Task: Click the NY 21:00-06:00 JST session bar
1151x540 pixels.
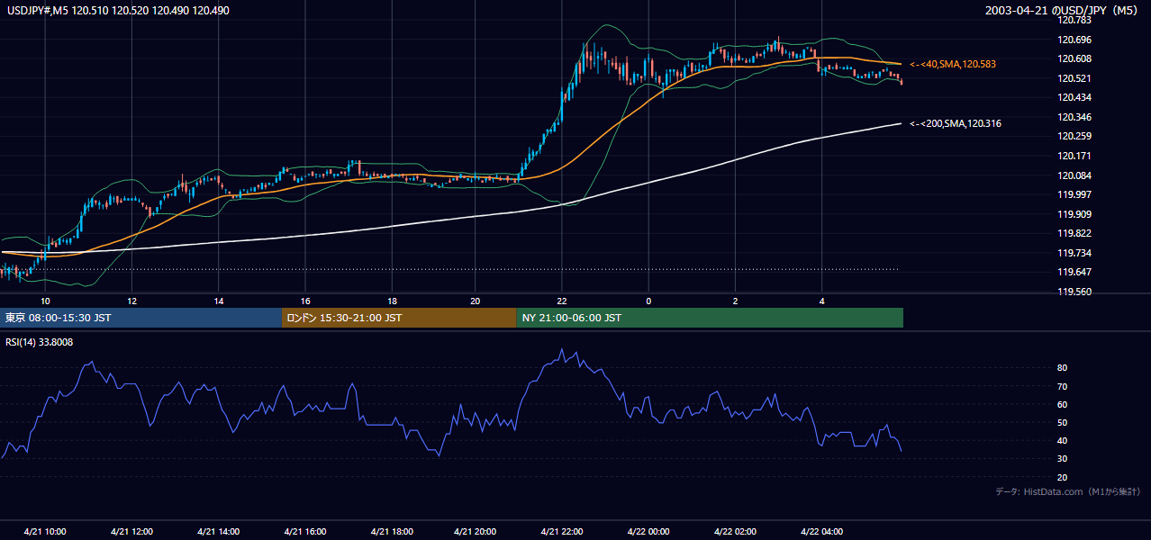Action: 710,318
